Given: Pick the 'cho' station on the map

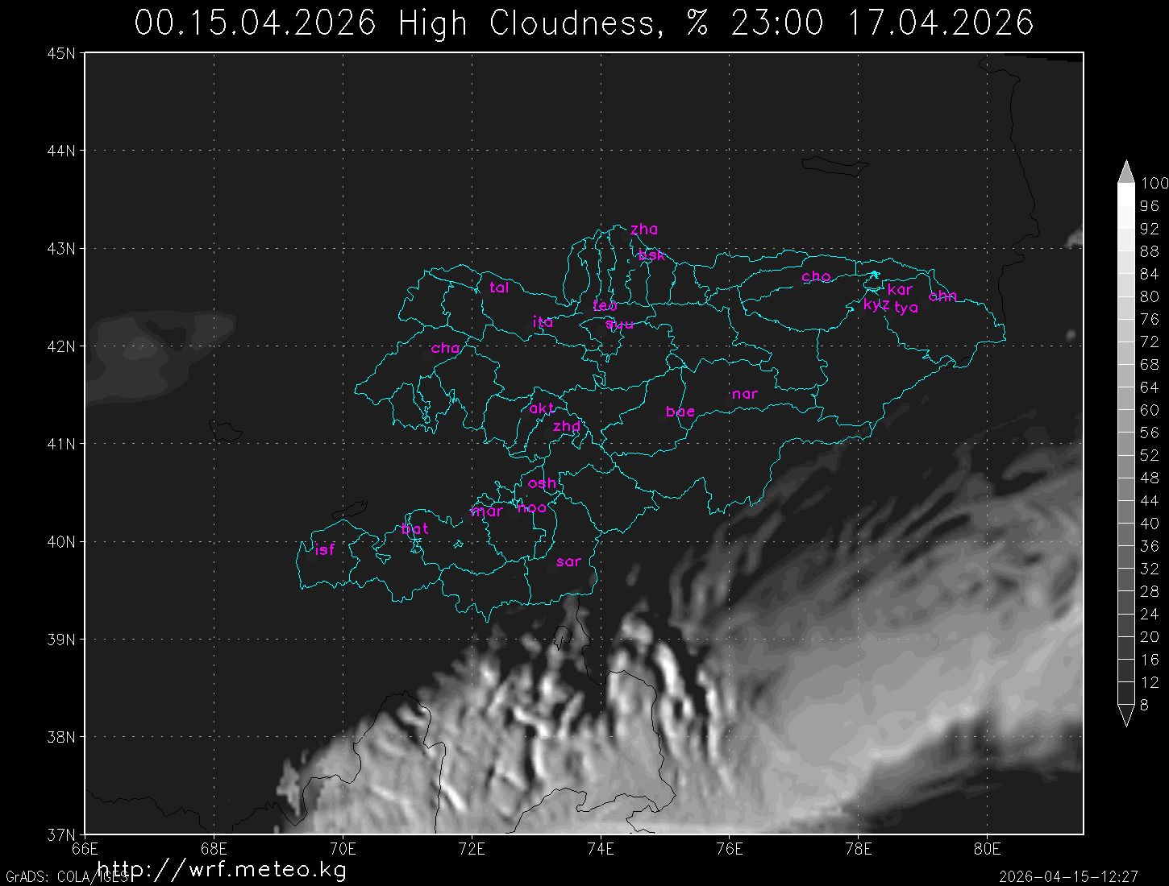Looking at the screenshot, I should pyautogui.click(x=816, y=276).
